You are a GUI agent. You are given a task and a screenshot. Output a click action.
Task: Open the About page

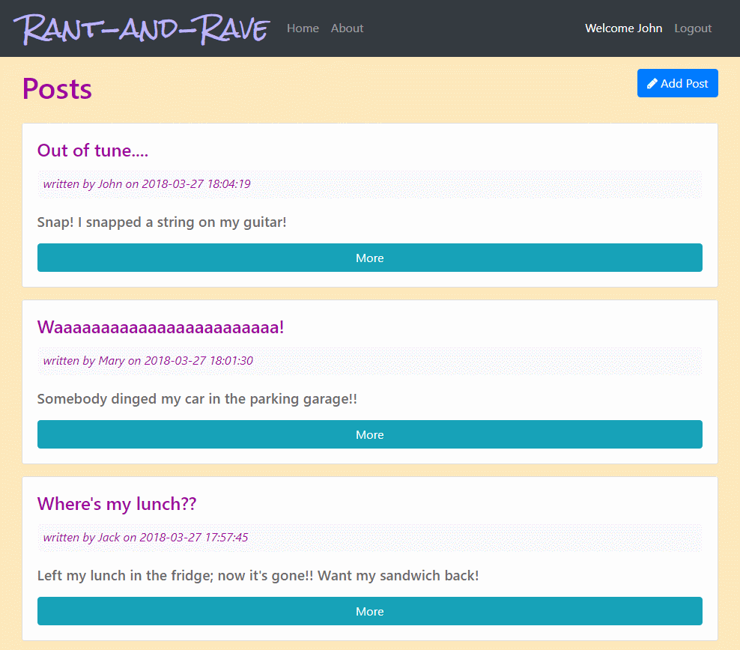coord(347,28)
